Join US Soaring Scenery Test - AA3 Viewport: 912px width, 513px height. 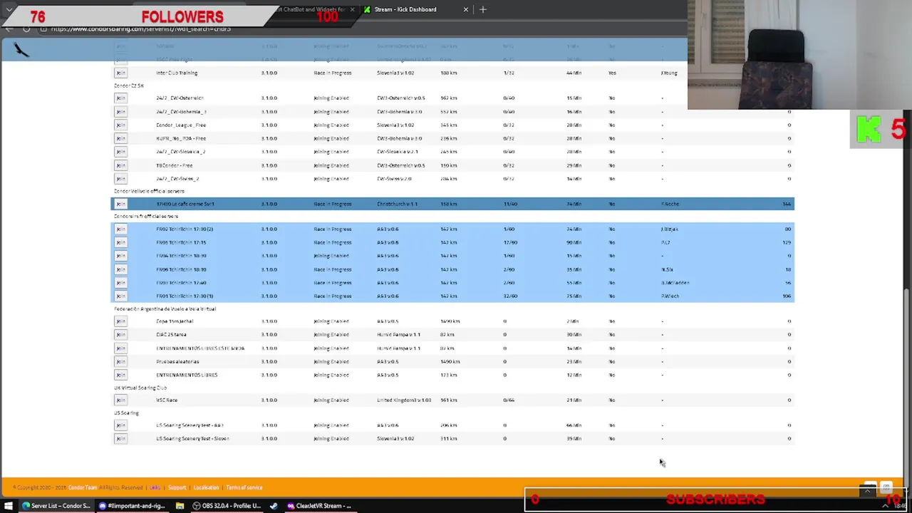coord(120,425)
